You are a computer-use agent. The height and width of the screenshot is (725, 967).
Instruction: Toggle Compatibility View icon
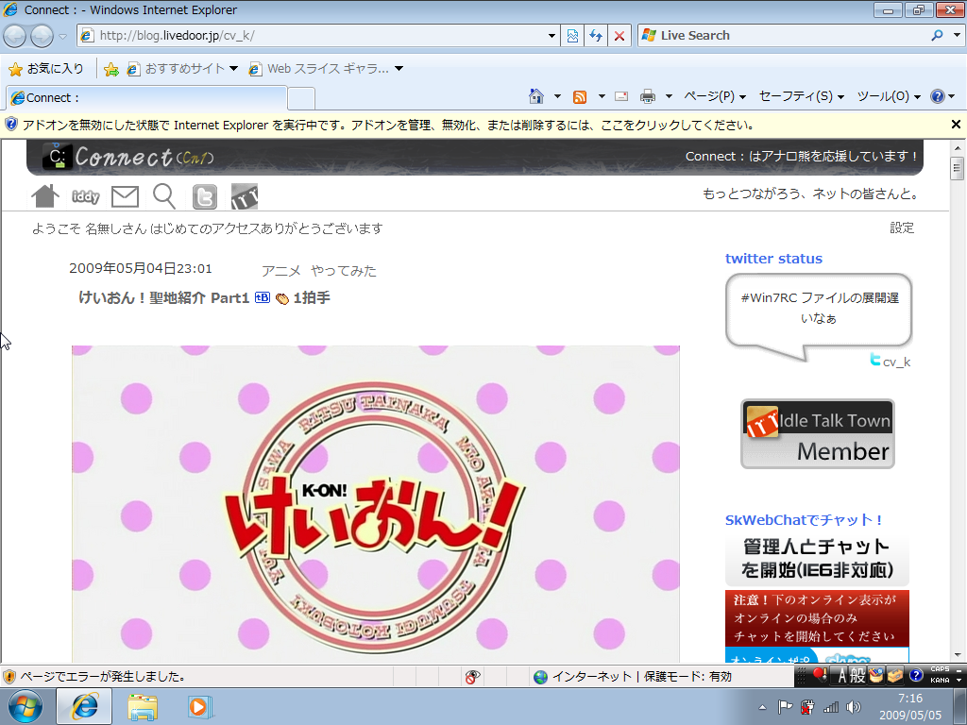[572, 36]
